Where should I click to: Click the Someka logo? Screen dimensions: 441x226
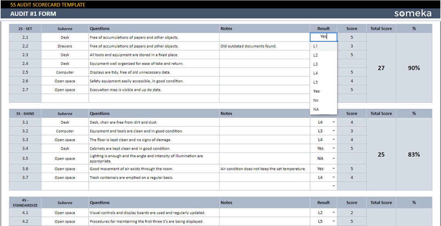coord(413,13)
